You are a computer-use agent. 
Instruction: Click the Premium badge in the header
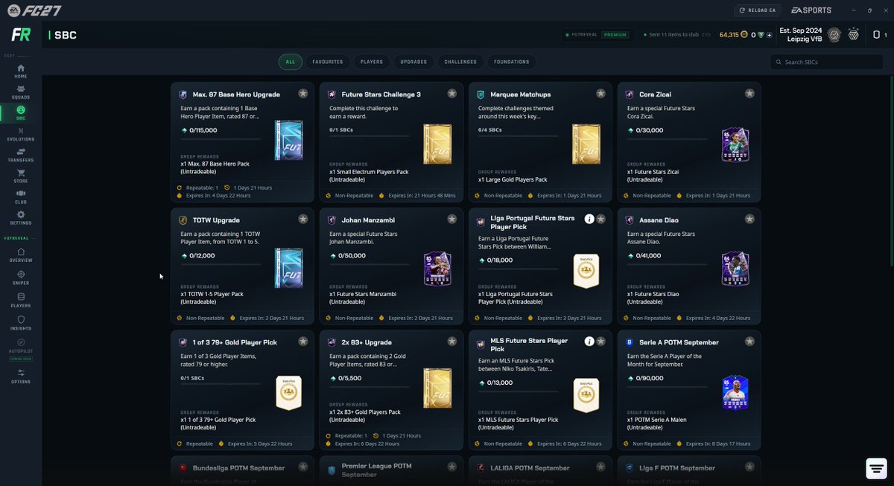tap(615, 35)
